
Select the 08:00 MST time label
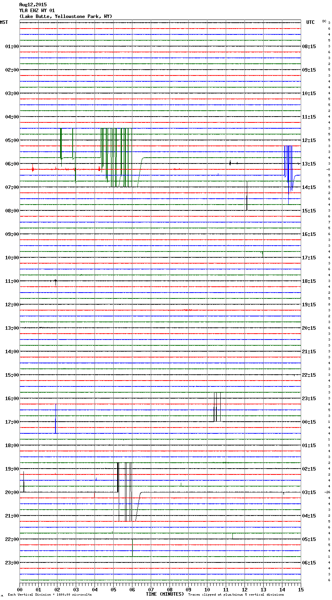point(12,211)
